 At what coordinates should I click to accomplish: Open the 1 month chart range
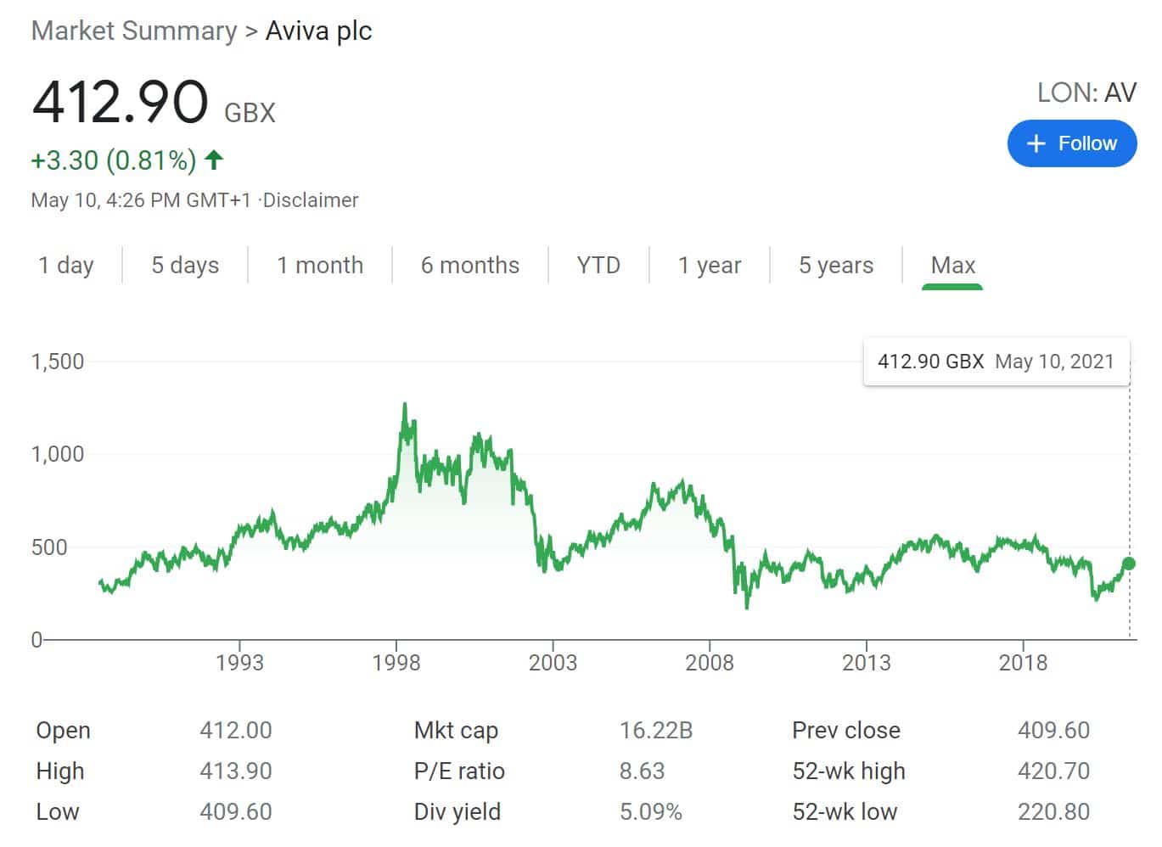click(x=320, y=265)
